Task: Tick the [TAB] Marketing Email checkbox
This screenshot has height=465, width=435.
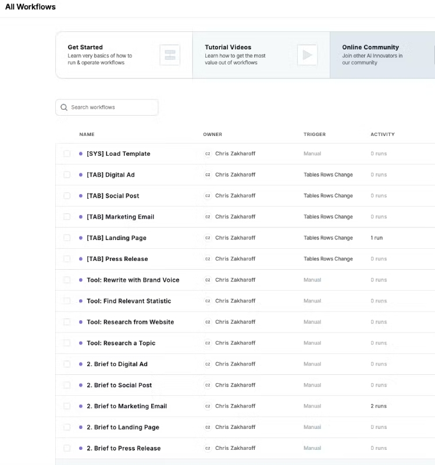Action: click(x=67, y=217)
